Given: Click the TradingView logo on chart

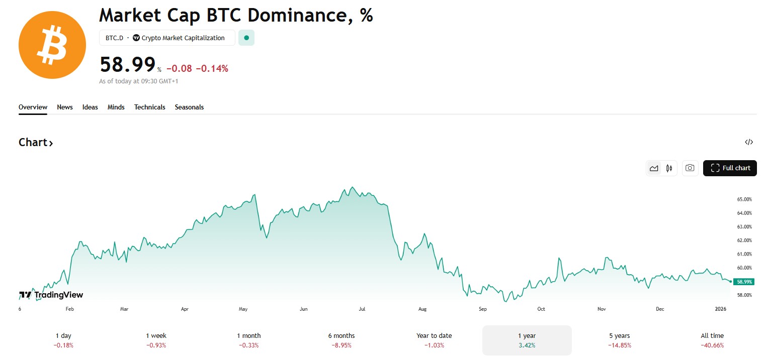Looking at the screenshot, I should [51, 295].
